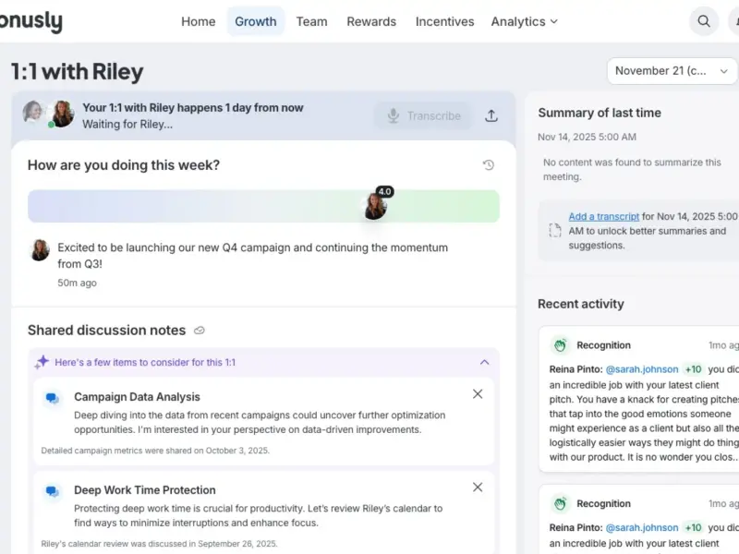Image resolution: width=739 pixels, height=554 pixels.
Task: Click the Transcribe button
Action: coord(423,116)
